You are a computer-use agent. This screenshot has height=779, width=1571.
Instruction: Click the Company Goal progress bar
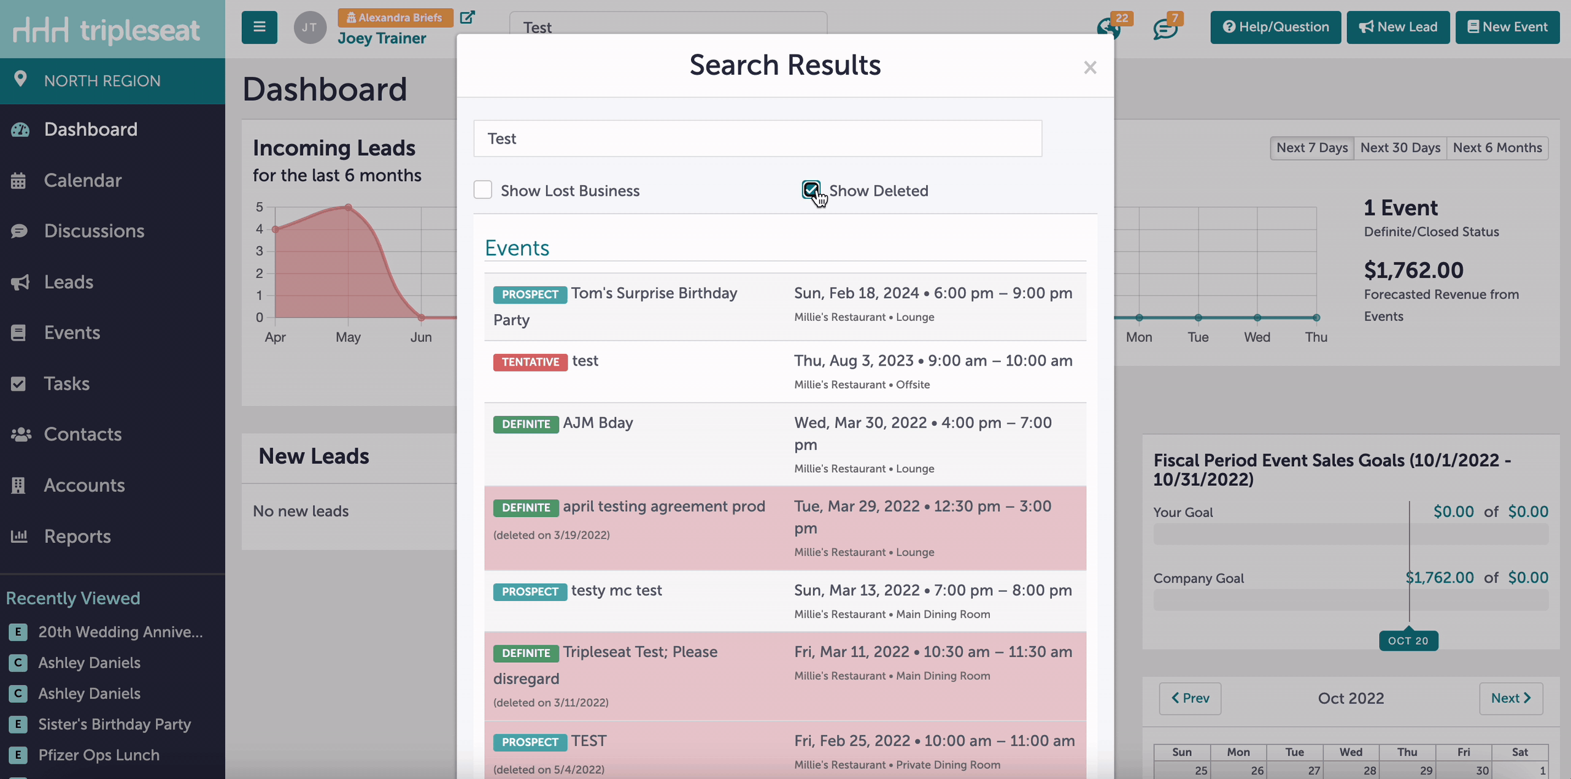coord(1351,600)
